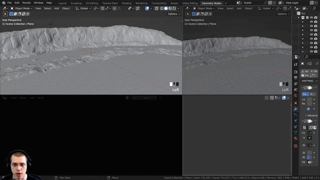Toggle Collection exclude checkbox in outliner

(307, 17)
